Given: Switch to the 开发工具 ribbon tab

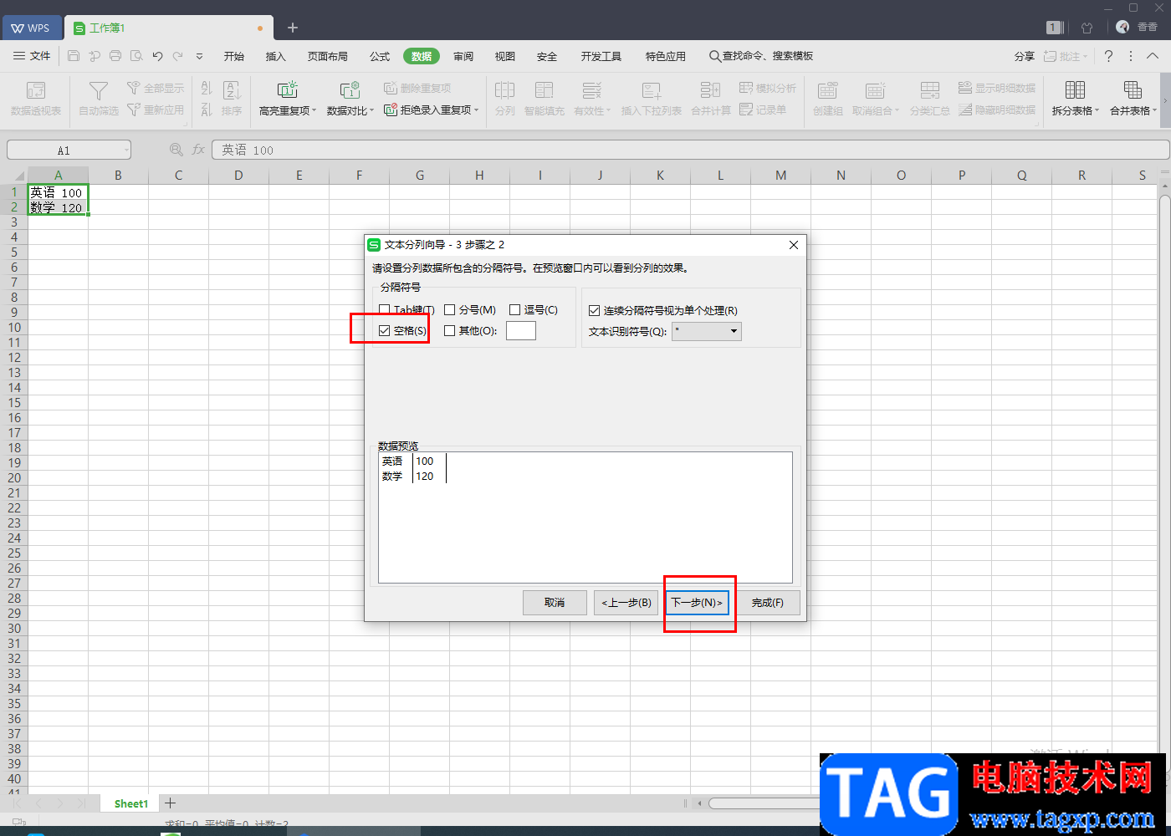Looking at the screenshot, I should pos(601,56).
